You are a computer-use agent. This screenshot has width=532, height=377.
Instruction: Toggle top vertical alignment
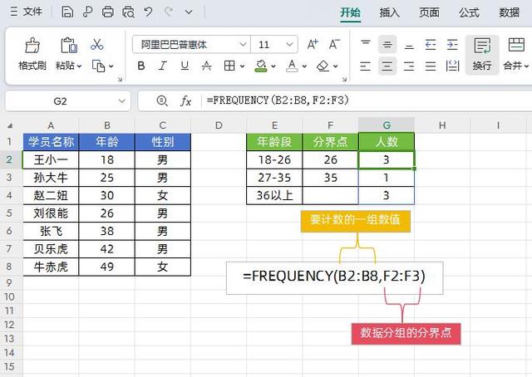click(366, 44)
